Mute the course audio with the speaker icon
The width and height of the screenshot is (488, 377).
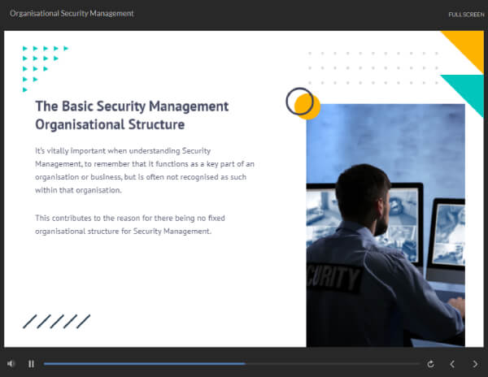point(11,364)
